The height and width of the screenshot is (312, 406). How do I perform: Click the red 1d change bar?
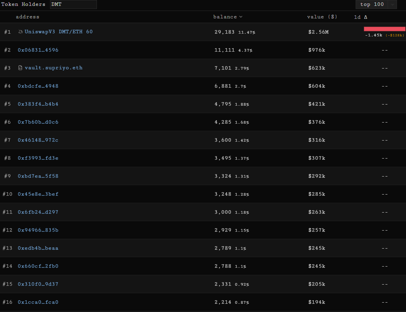point(384,29)
